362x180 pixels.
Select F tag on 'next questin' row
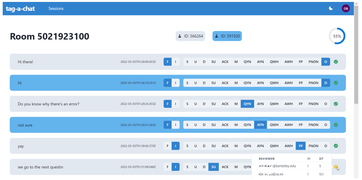pyautogui.click(x=168, y=167)
